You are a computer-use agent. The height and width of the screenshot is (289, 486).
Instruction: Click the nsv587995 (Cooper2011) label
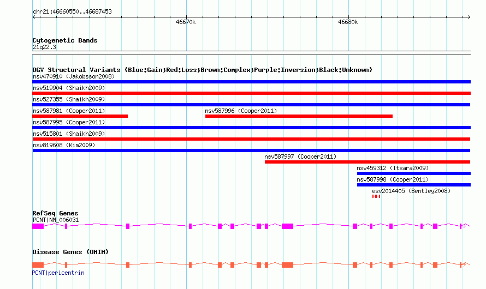coord(69,122)
